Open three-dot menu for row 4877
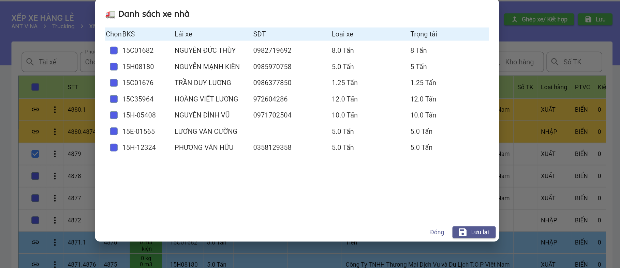Viewport: 620px width, 268px height. (x=55, y=198)
